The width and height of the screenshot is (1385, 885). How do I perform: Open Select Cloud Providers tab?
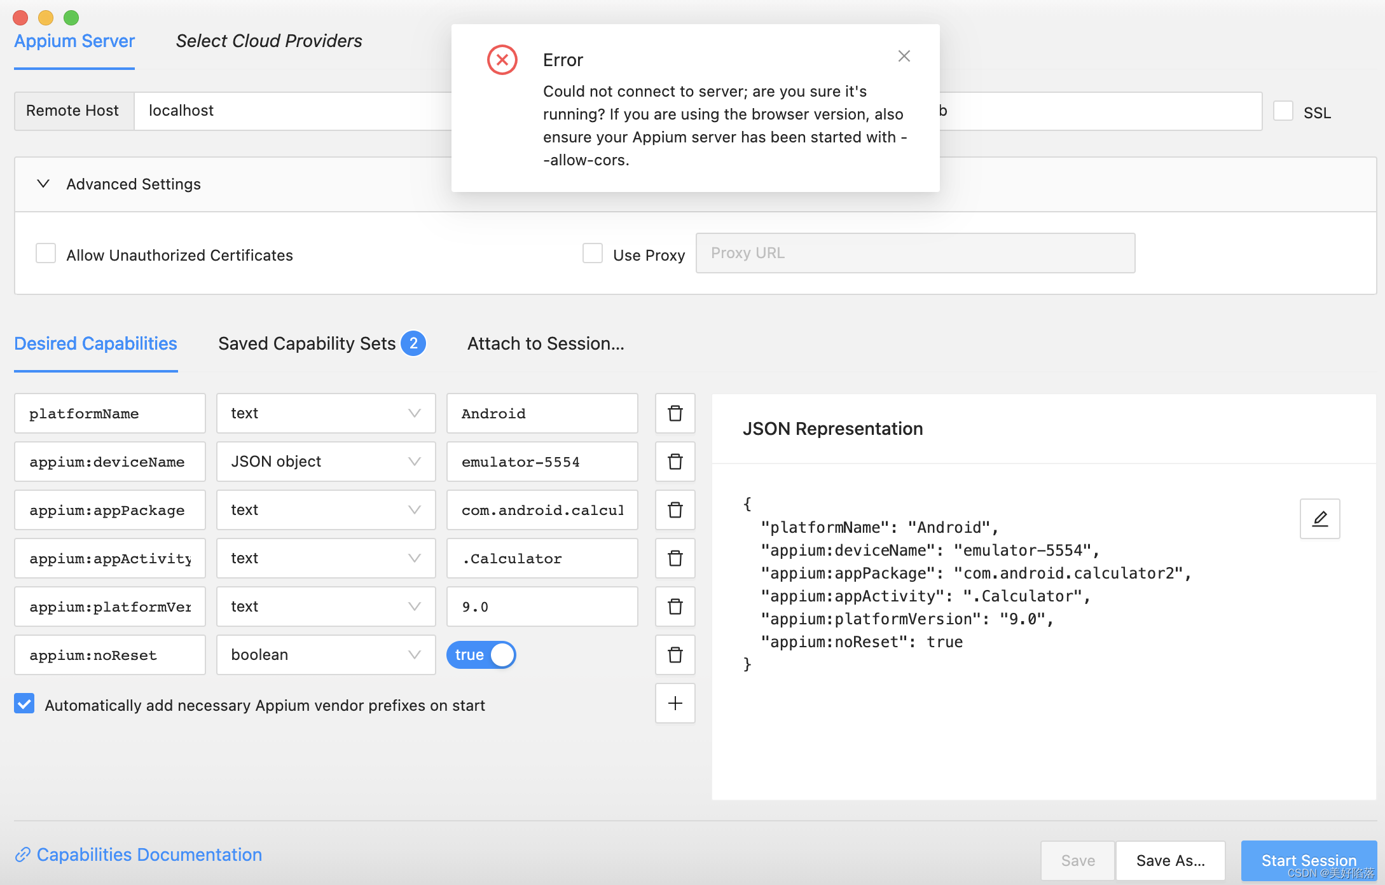click(268, 41)
